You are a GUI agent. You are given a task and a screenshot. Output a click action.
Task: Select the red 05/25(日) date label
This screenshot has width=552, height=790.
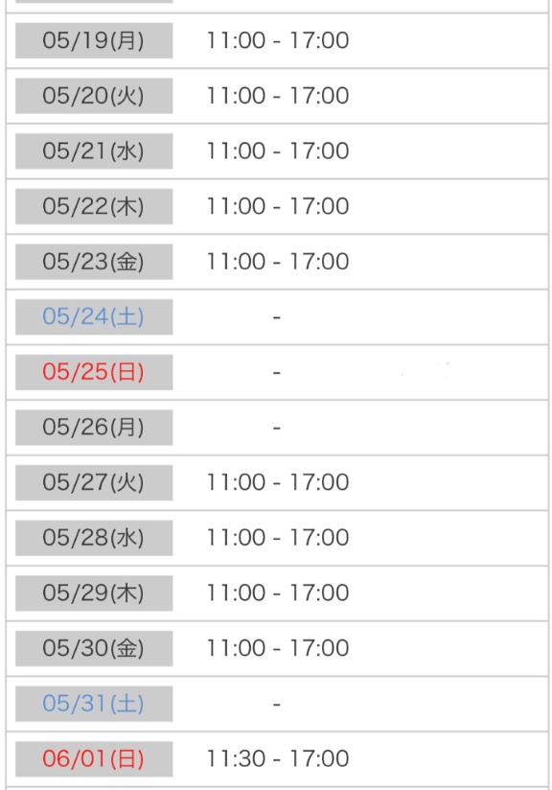point(94,372)
